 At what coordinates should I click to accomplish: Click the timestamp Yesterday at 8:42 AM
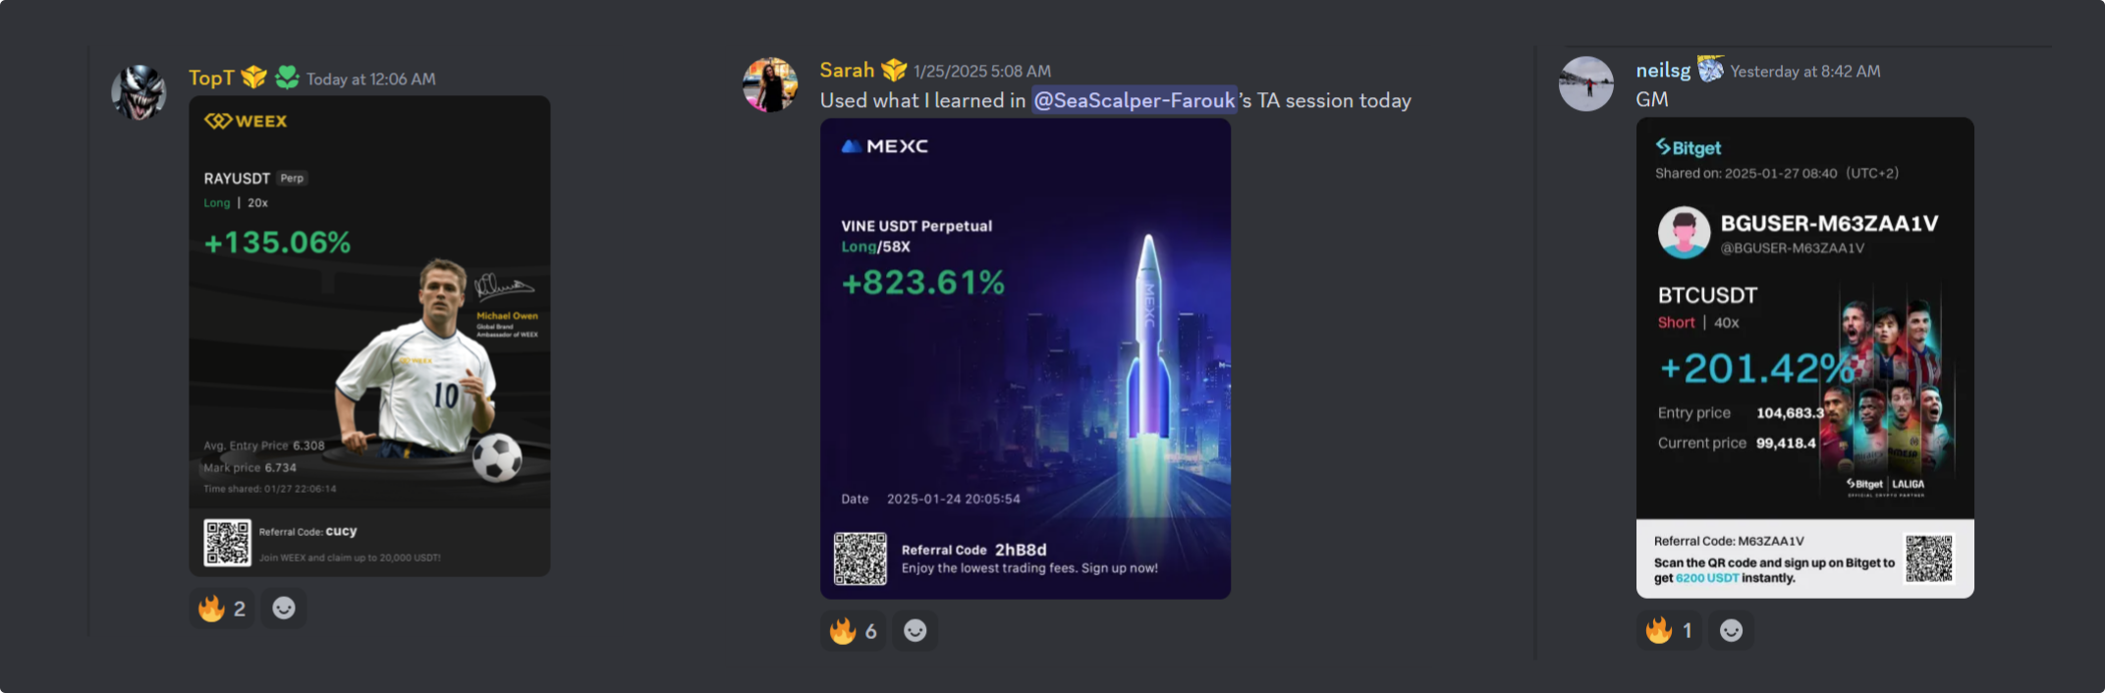pyautogui.click(x=1805, y=72)
